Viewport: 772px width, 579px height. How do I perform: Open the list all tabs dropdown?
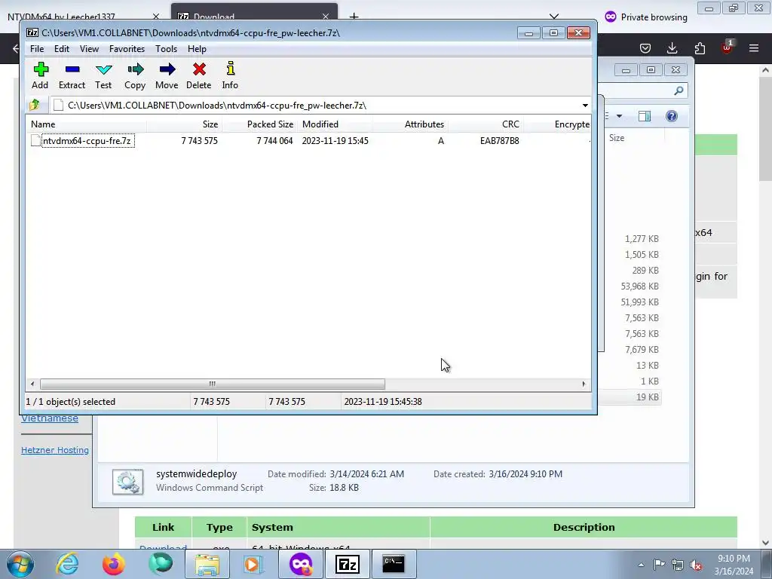554,17
